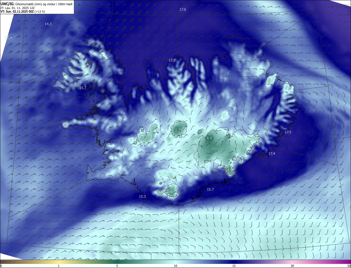Click the 0 tick on the color scale
Viewport: 351px width, 268px height.
[x=1, y=266]
